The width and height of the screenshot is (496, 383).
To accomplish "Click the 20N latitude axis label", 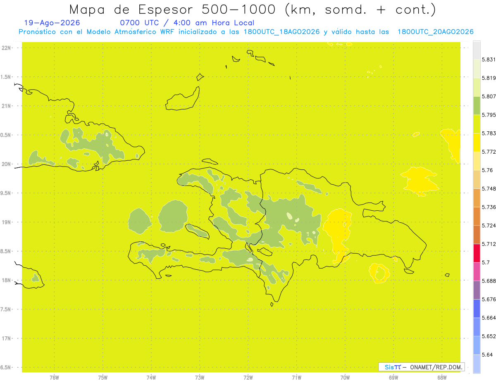I will 6,164.
